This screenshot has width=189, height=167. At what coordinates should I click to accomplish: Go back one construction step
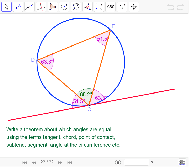click(x=34, y=162)
